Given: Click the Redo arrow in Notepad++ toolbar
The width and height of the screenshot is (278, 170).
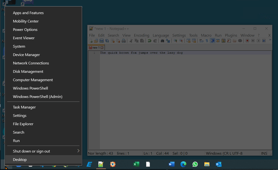Looking at the screenshot, I should point(155,41).
